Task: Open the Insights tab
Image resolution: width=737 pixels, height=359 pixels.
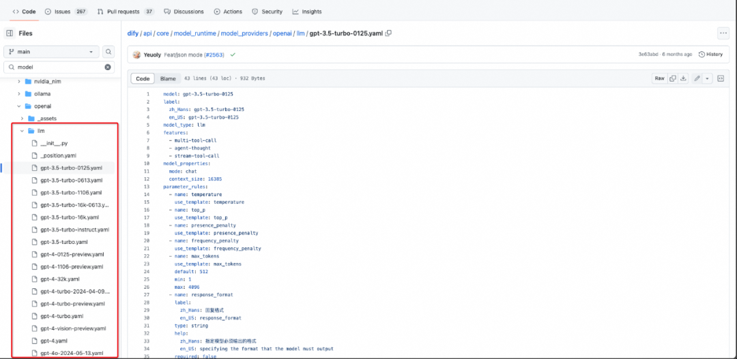Action: [307, 12]
